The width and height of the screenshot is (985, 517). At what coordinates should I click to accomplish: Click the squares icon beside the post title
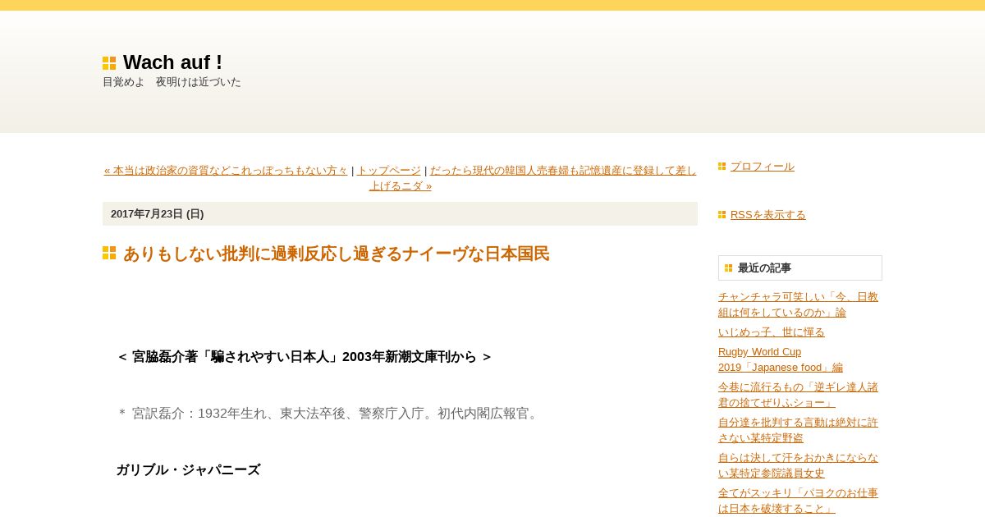[x=109, y=253]
